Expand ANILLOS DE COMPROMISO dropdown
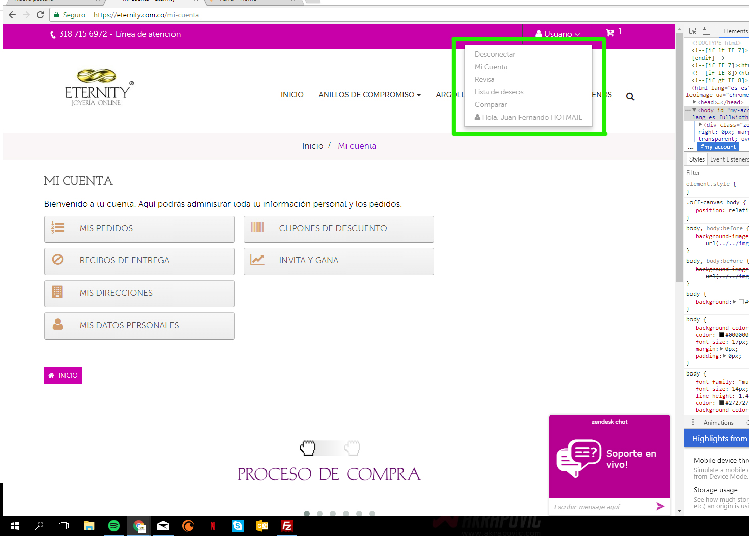Viewport: 749px width, 536px height. pos(369,94)
